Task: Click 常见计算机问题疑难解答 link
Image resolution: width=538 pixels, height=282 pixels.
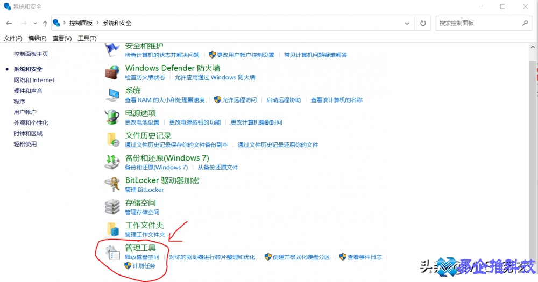Action: (316, 55)
